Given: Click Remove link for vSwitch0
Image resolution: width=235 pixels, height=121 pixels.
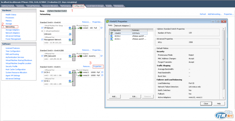Looking at the screenshot, I should tap(86, 22).
